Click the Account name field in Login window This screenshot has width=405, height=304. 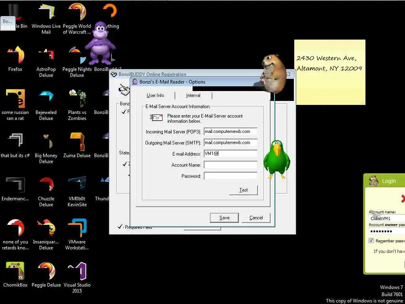pos(387,218)
